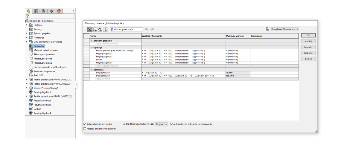350x148 pixels.
Task: Open the DisplayManager color ball tab
Action: pos(59,11)
